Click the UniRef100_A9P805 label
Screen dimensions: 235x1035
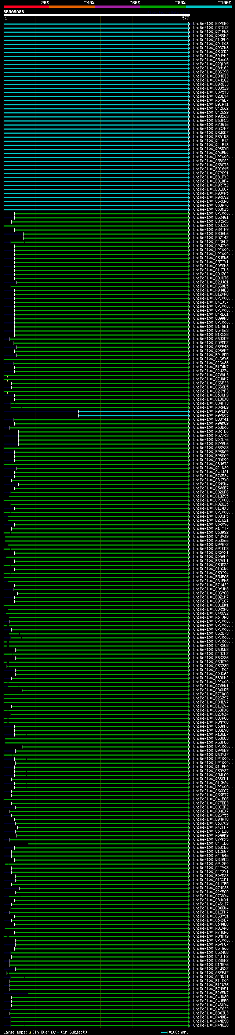[211, 416]
